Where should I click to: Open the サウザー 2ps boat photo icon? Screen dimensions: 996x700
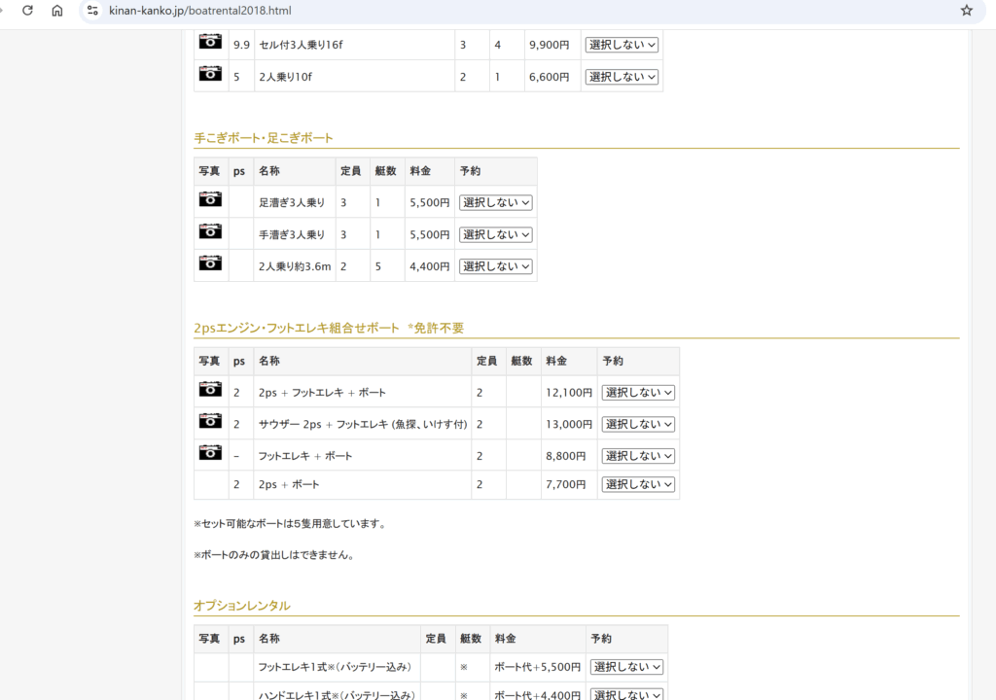point(210,421)
